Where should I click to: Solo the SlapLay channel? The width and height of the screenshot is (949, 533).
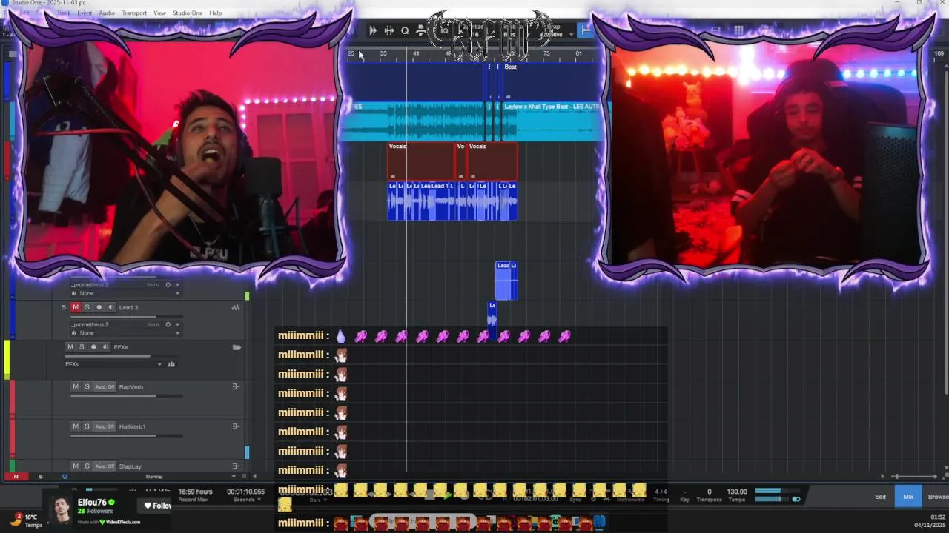(87, 466)
